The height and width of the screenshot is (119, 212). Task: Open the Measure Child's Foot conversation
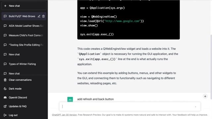pyautogui.click(x=24, y=35)
